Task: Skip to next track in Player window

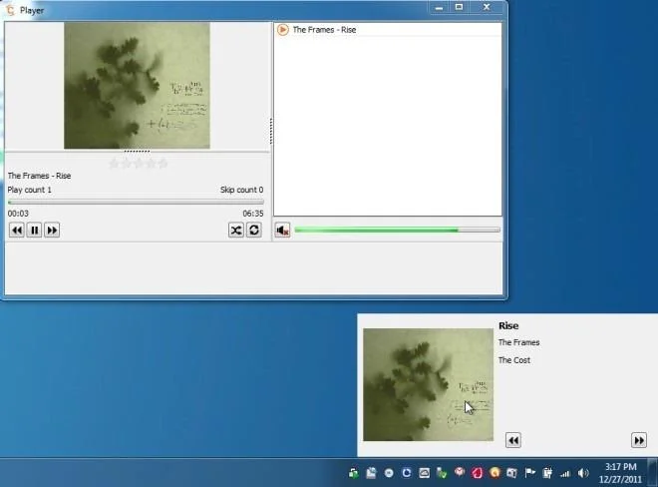Action: point(52,231)
